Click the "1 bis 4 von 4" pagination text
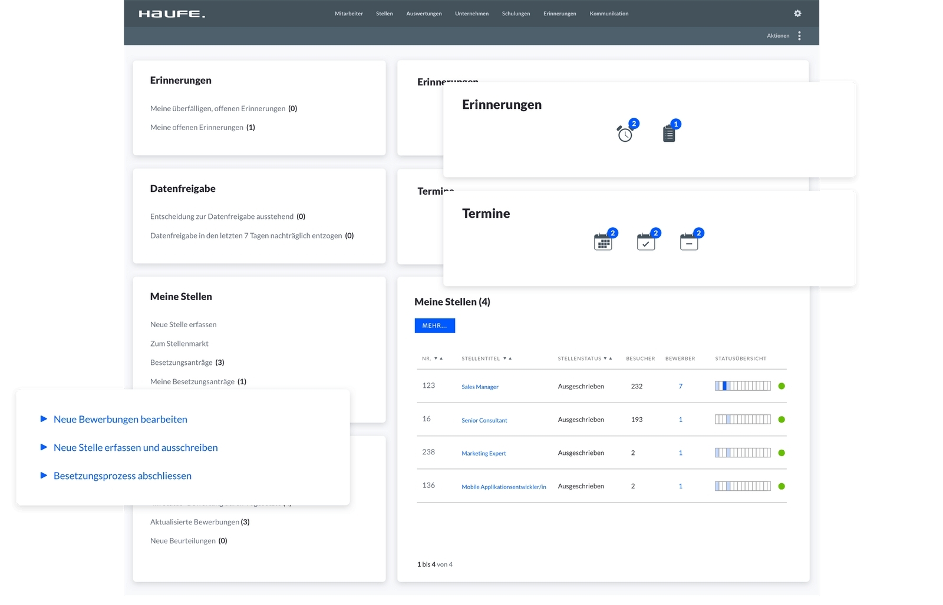This screenshot has width=943, height=605. point(435,564)
